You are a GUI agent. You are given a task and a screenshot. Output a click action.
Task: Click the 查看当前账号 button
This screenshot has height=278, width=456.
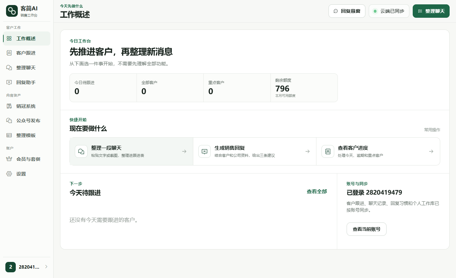[366, 229]
